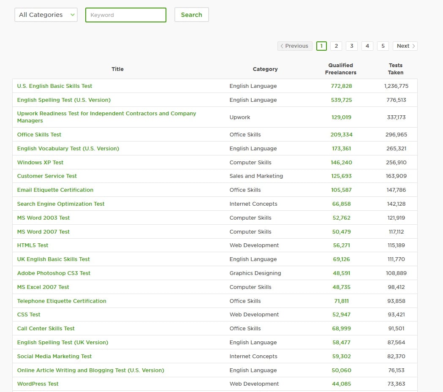Open U.S. English Basic Skills Test
Screen dimensions: 443x392
(x=54, y=86)
